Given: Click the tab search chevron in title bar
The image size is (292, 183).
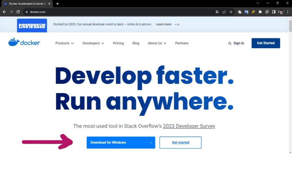Looking at the screenshot, I should [258, 3].
